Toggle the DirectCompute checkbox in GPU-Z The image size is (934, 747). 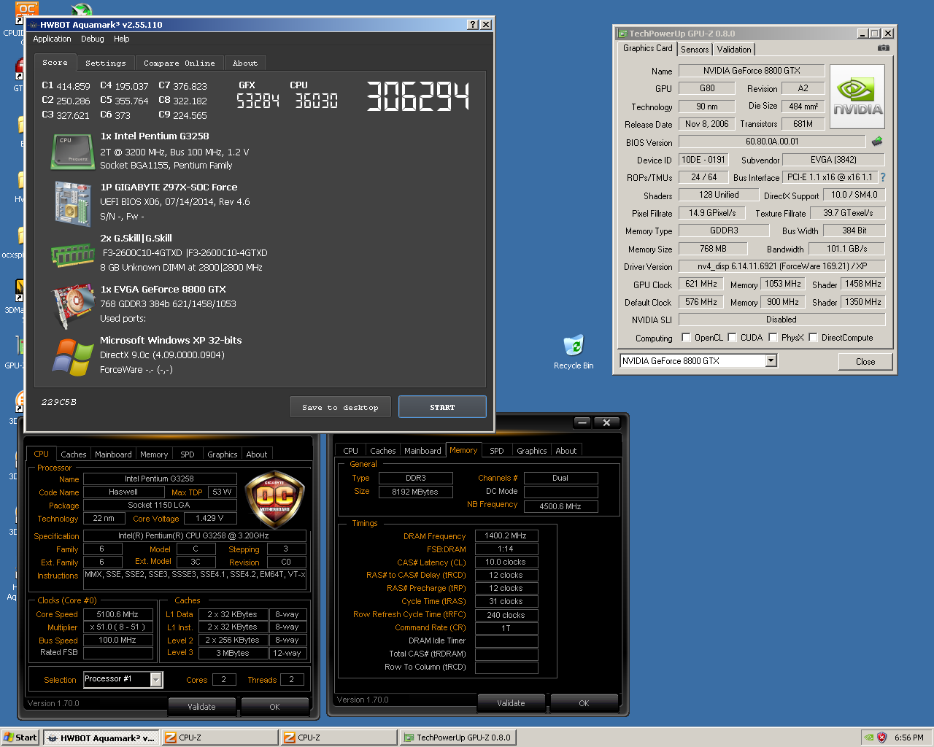click(813, 338)
